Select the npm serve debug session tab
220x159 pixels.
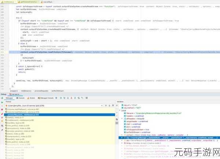[14, 94]
